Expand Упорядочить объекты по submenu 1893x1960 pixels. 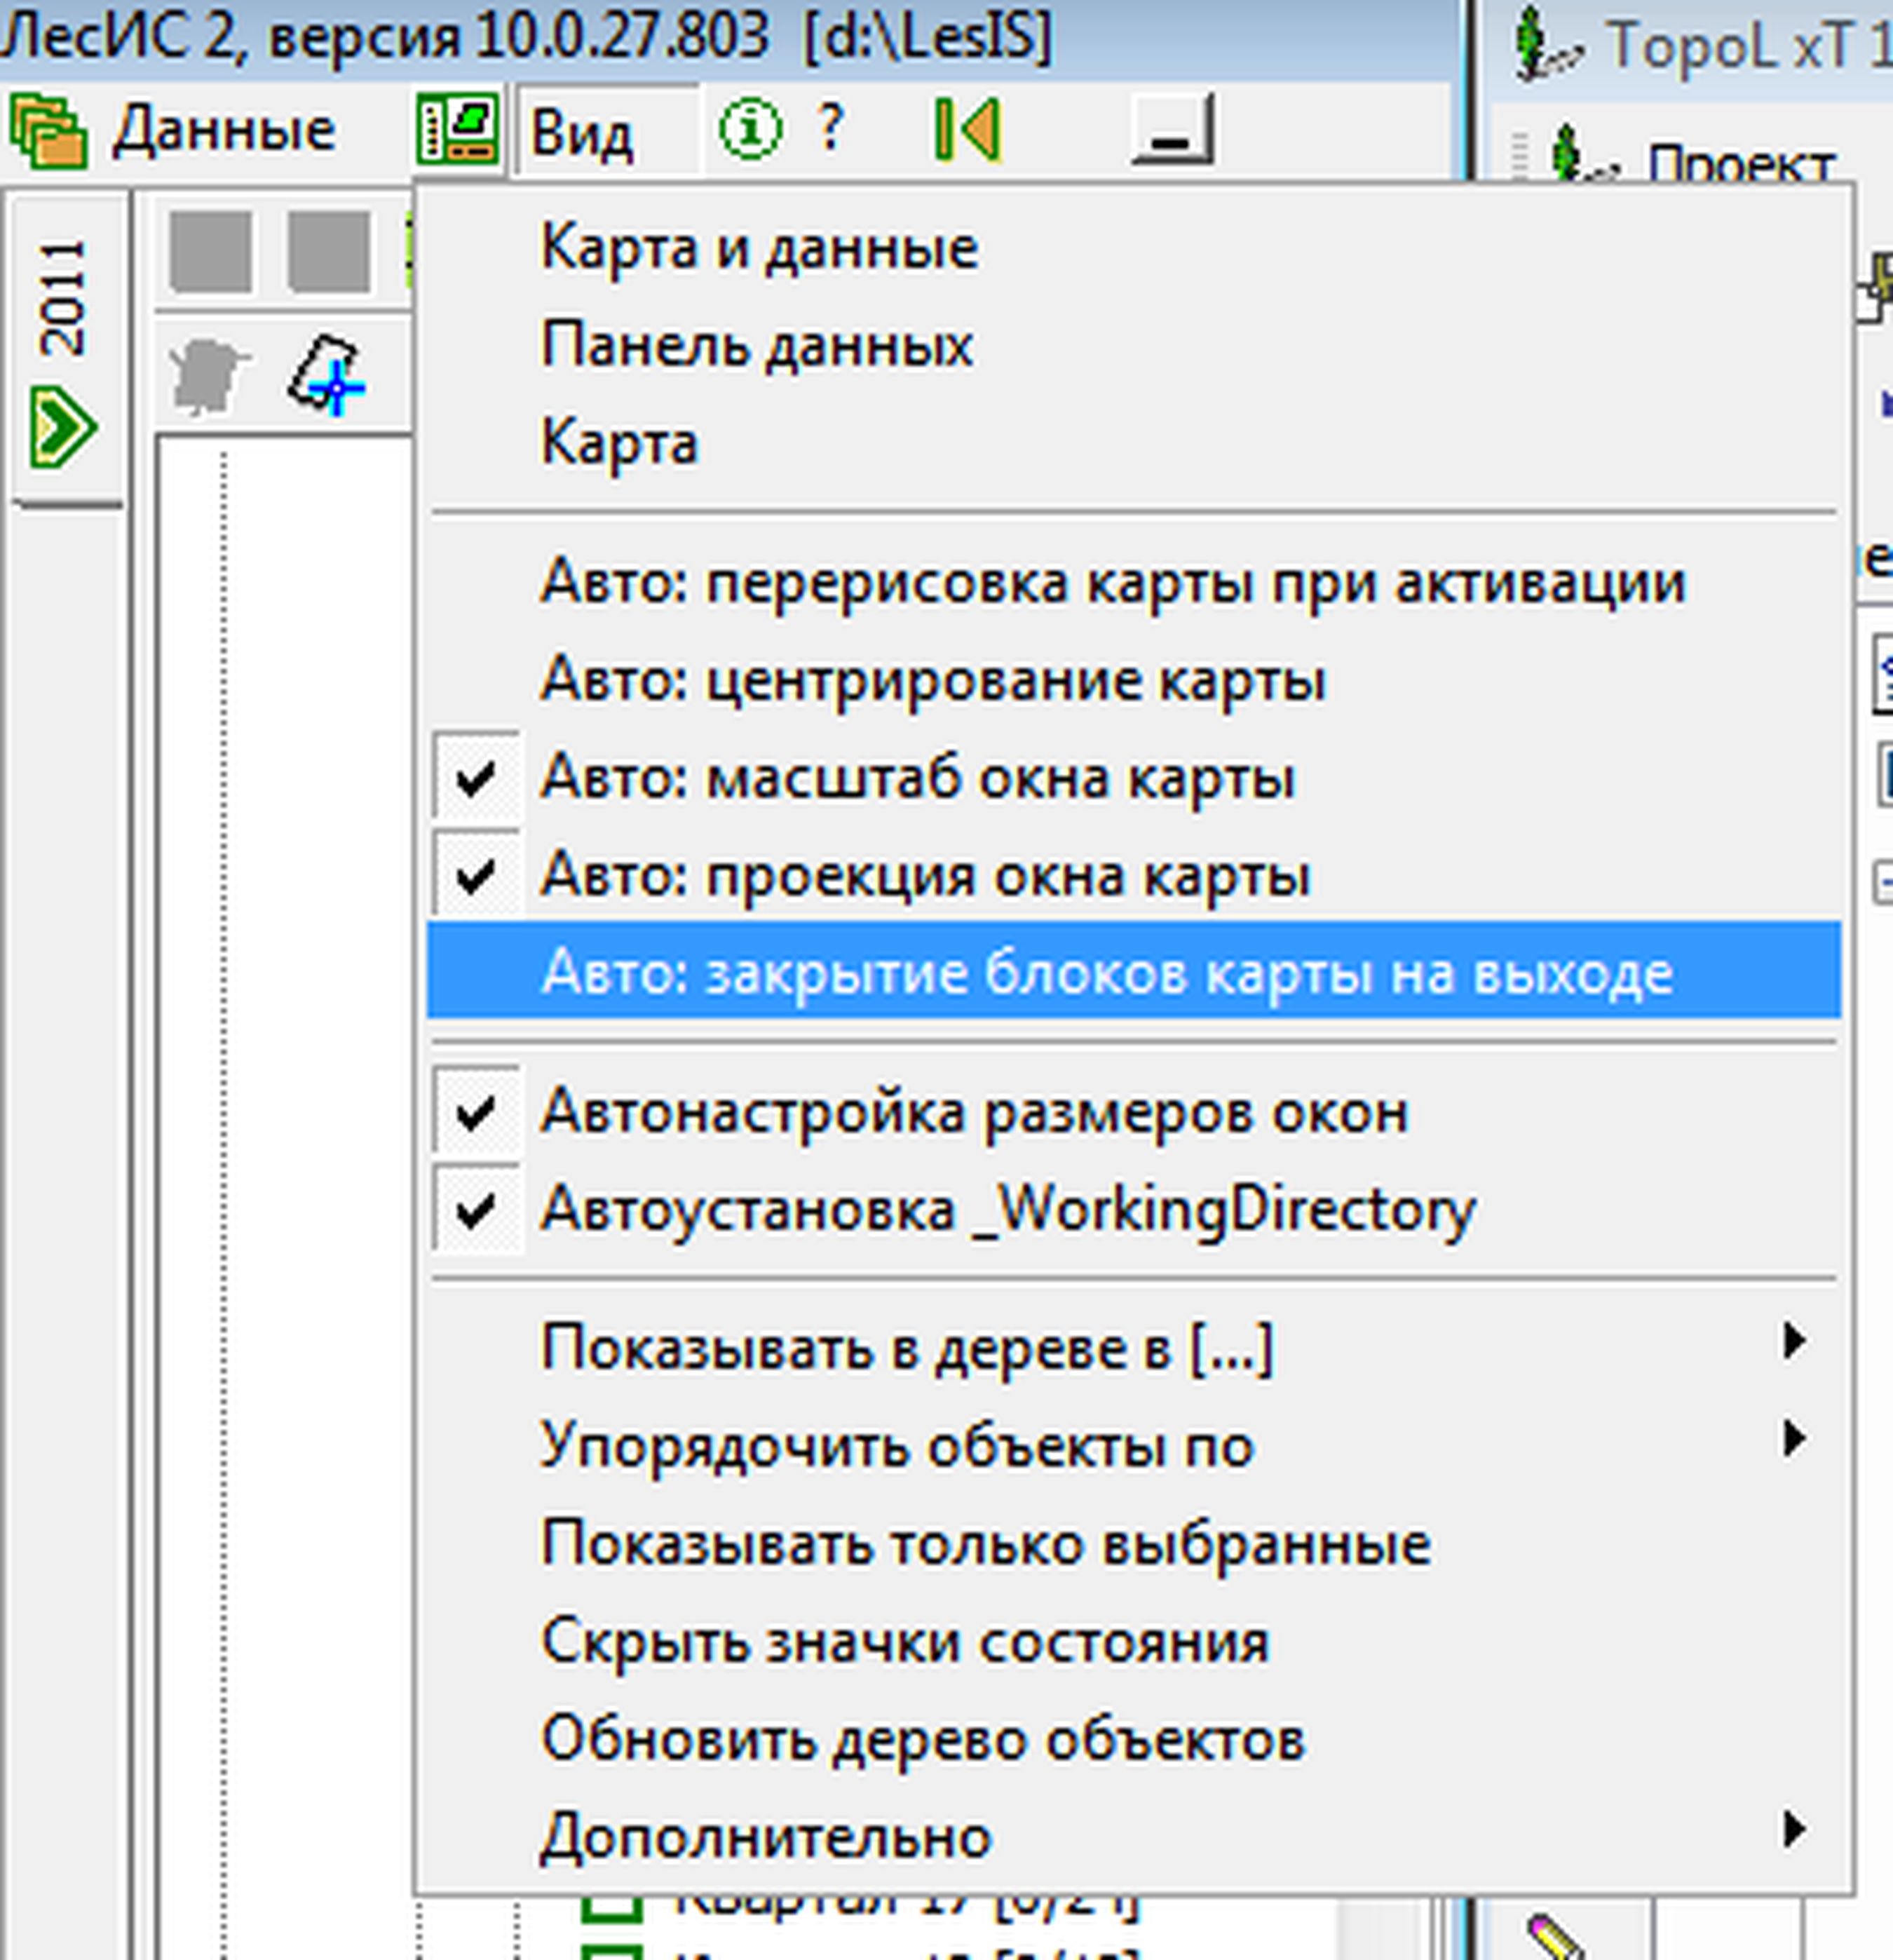tap(1134, 1445)
